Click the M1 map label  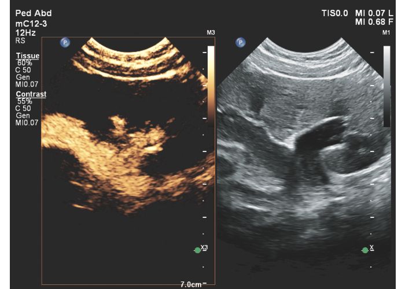[386, 34]
